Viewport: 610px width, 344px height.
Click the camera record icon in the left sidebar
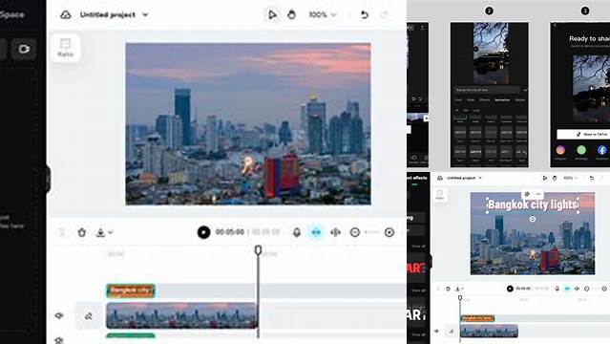pos(24,49)
